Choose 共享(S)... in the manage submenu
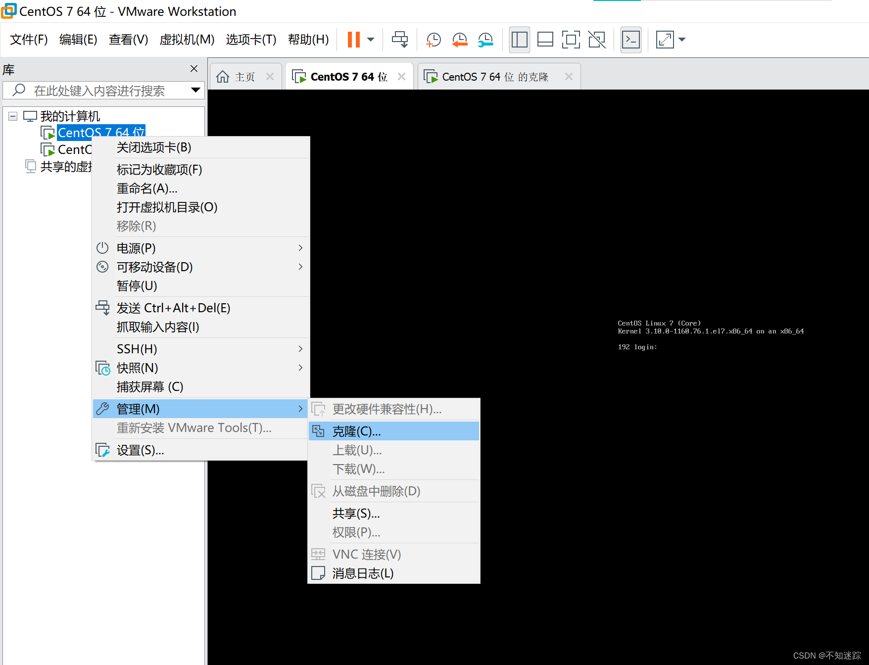 (x=394, y=513)
